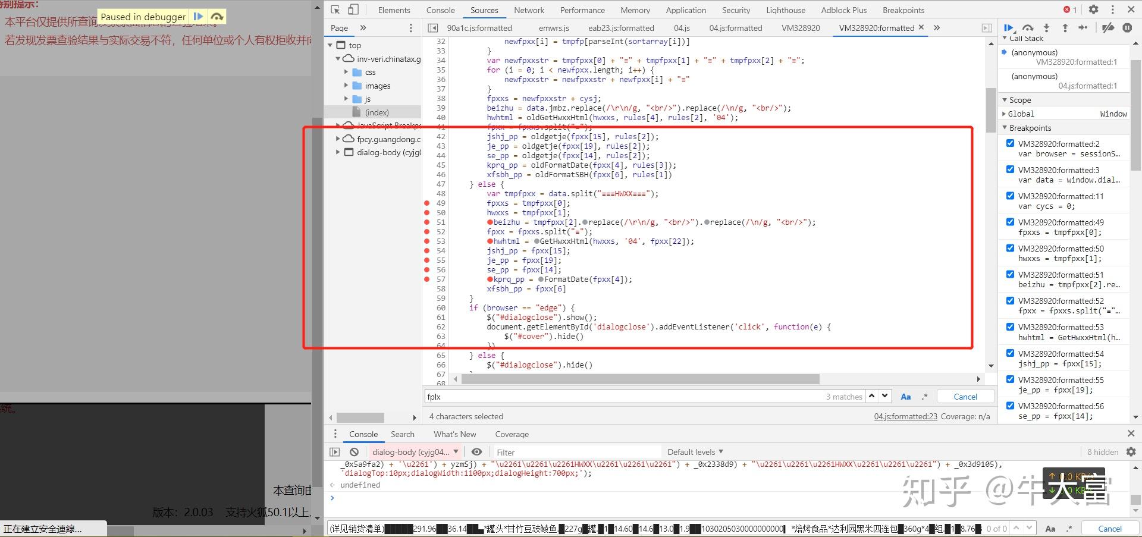1142x537 pixels.
Task: Open DevTools settings gear
Action: coord(1093,10)
